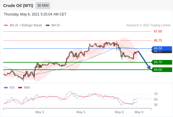Click the blue 66.00 pivot price tag
The height and width of the screenshot is (117, 173).
click(x=161, y=48)
